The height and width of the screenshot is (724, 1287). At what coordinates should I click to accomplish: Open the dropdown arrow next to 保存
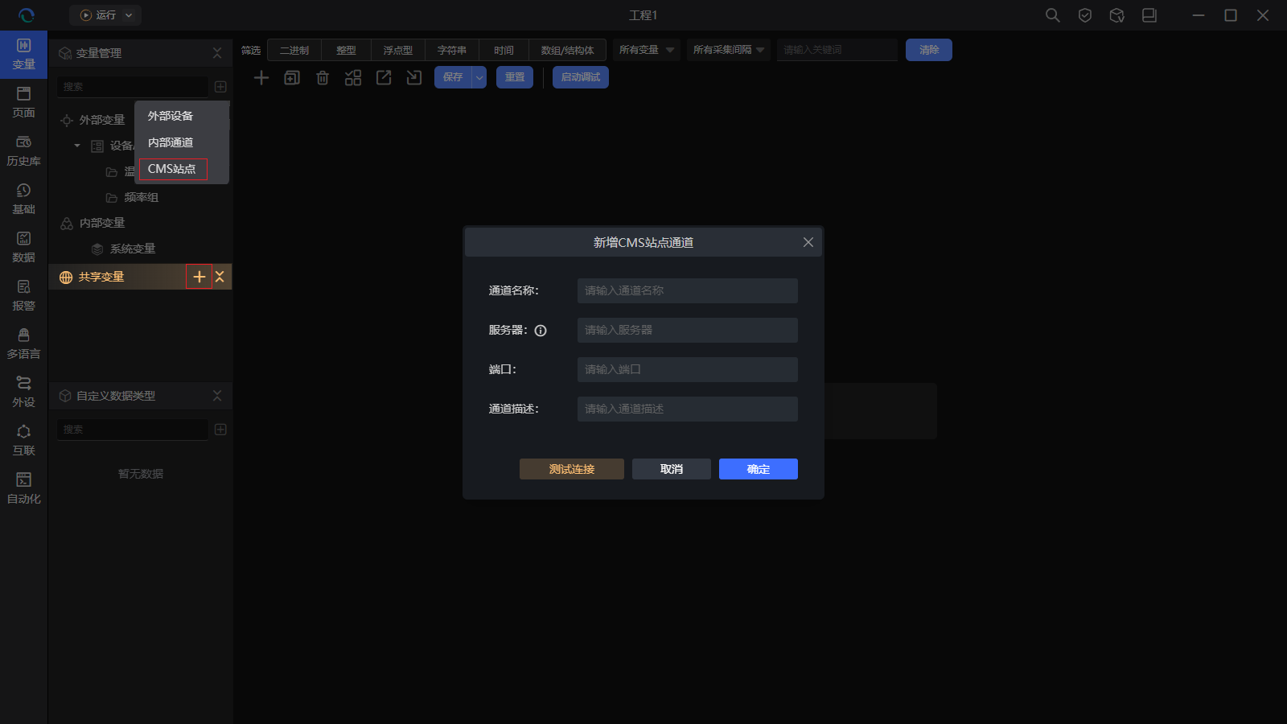tap(479, 77)
